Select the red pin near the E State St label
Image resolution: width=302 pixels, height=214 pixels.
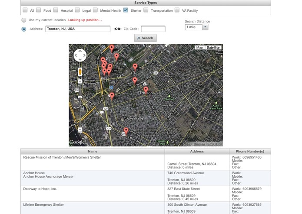135,67
